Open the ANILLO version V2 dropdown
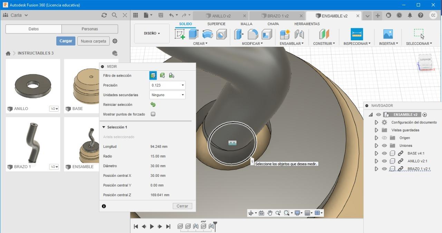This screenshot has width=442, height=233. click(54, 109)
